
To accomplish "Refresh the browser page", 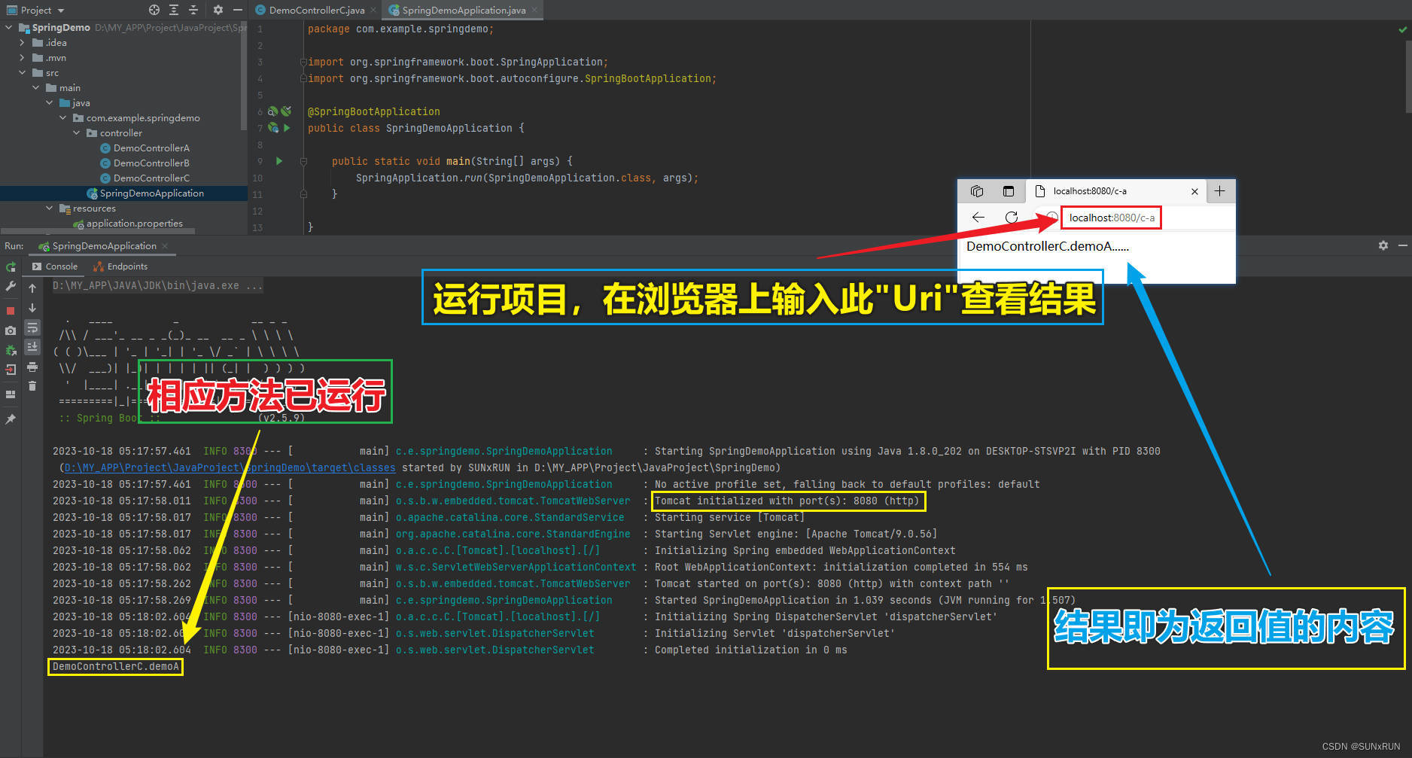I will click(x=1012, y=218).
